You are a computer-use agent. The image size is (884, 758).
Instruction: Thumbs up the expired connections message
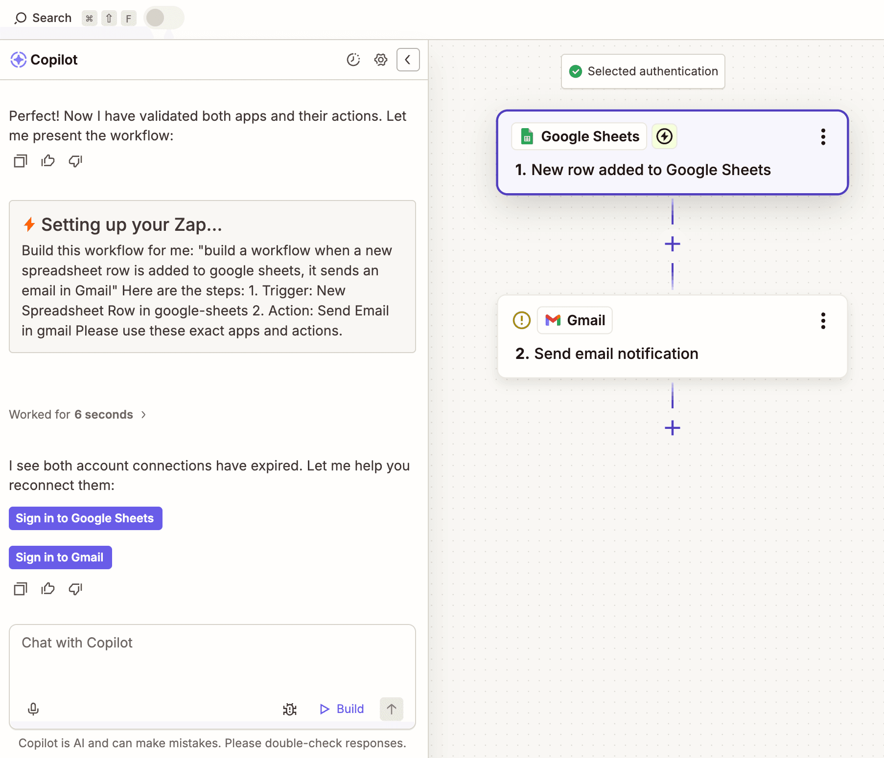(x=48, y=589)
